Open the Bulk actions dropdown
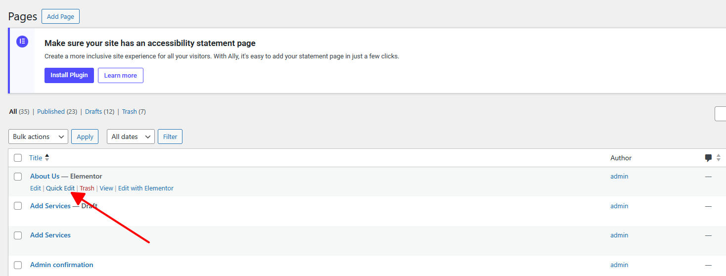726x276 pixels. [x=38, y=137]
